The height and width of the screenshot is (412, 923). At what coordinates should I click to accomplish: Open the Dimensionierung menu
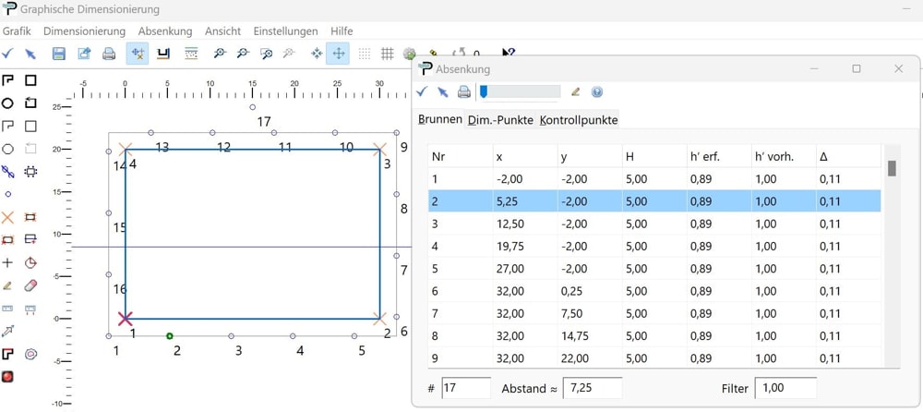(x=84, y=31)
